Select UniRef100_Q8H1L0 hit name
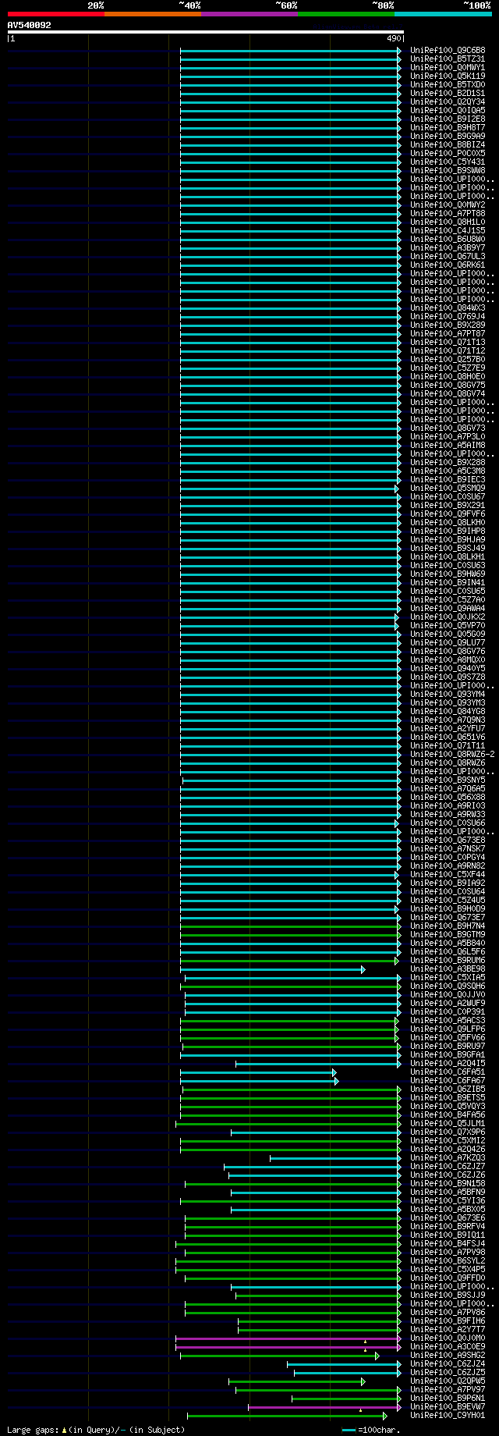This screenshot has width=499, height=1436. 448,222
